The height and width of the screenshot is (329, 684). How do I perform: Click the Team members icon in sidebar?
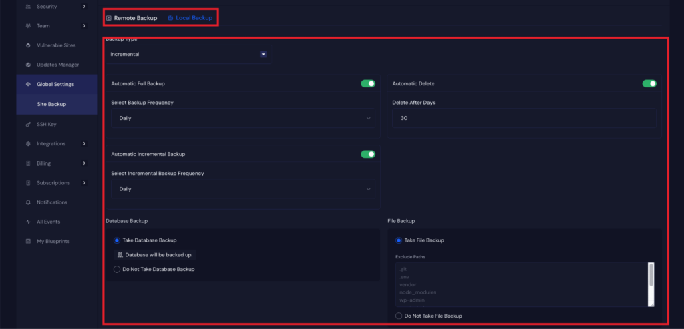click(x=28, y=26)
